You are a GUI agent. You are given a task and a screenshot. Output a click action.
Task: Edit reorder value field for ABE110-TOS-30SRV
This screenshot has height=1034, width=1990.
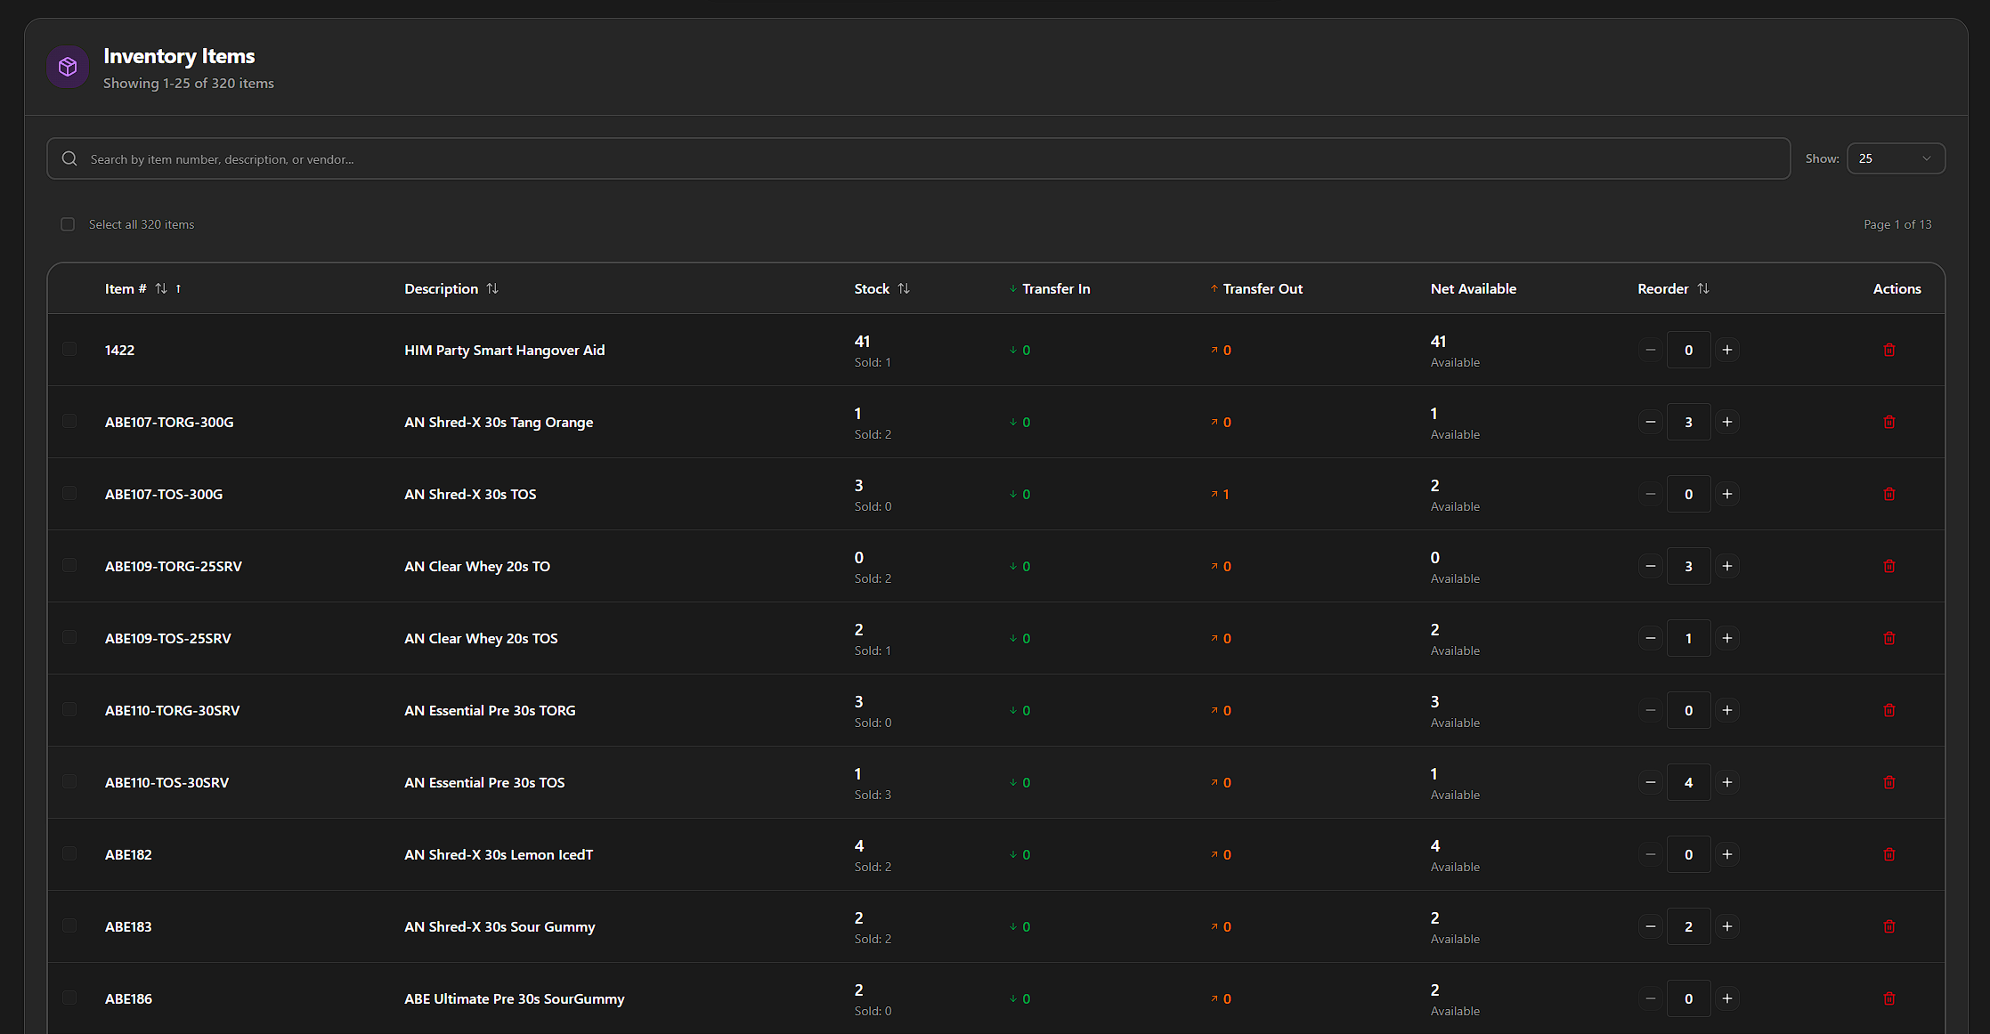1688,782
